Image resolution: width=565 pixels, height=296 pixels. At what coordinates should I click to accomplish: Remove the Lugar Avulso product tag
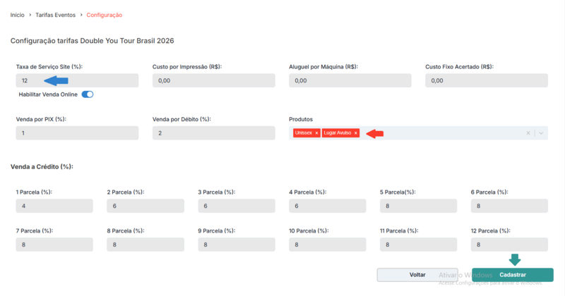[356, 133]
